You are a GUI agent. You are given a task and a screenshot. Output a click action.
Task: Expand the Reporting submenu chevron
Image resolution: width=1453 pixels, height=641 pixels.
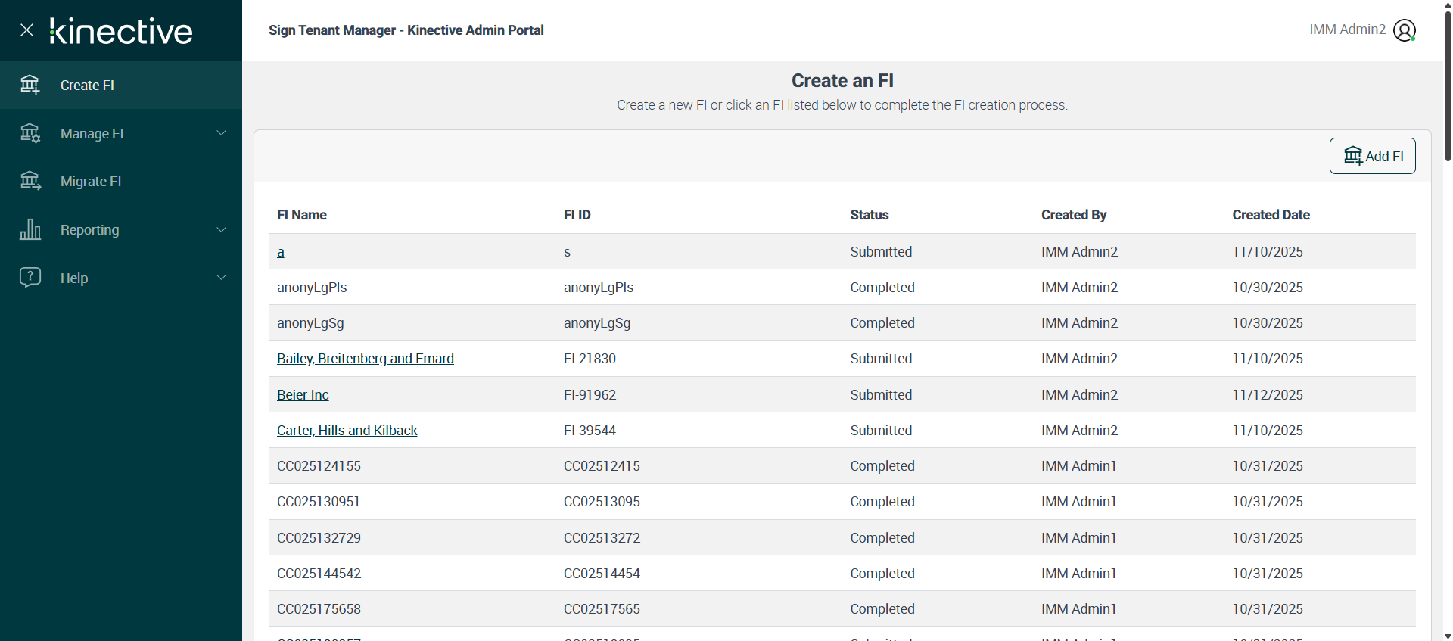pos(222,229)
